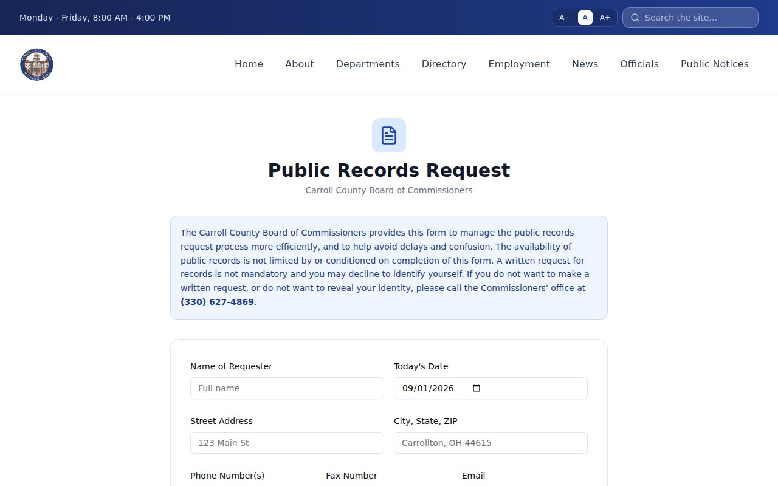Click the Email label

[473, 476]
